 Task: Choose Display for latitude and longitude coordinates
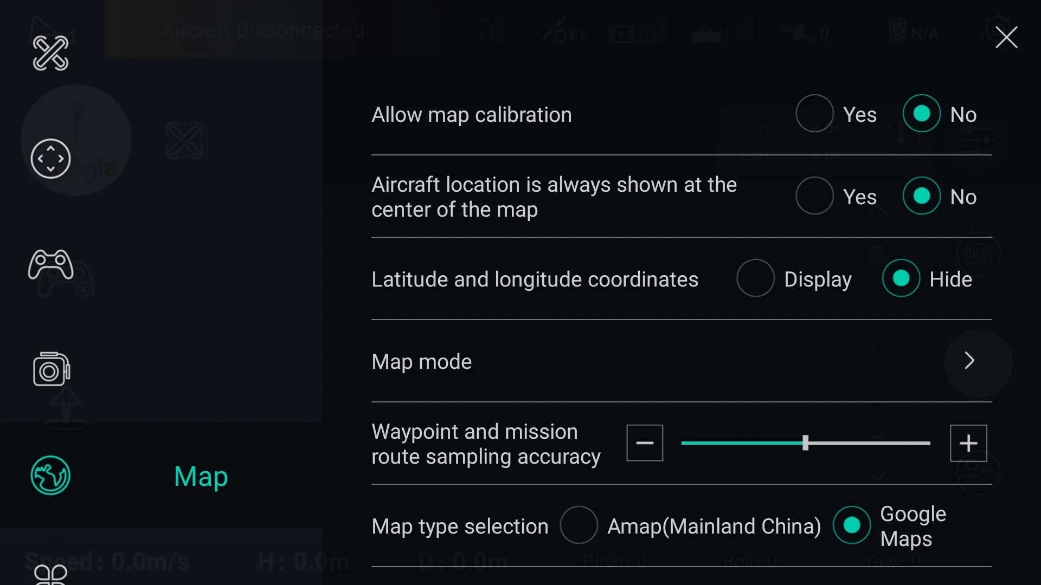(x=755, y=278)
